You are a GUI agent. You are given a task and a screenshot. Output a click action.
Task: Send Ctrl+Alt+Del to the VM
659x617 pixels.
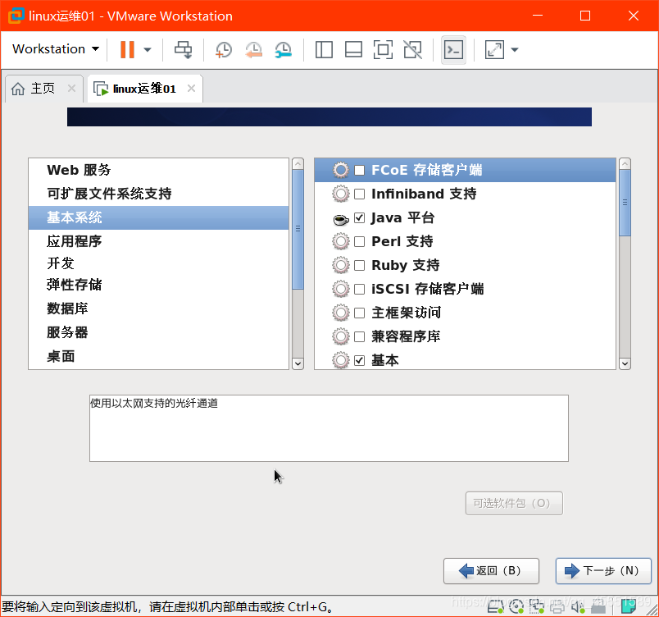(184, 49)
